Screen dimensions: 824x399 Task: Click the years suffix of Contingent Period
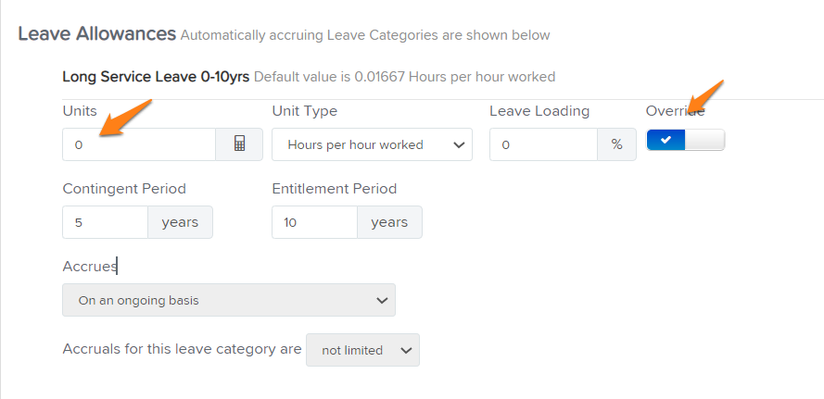click(180, 222)
